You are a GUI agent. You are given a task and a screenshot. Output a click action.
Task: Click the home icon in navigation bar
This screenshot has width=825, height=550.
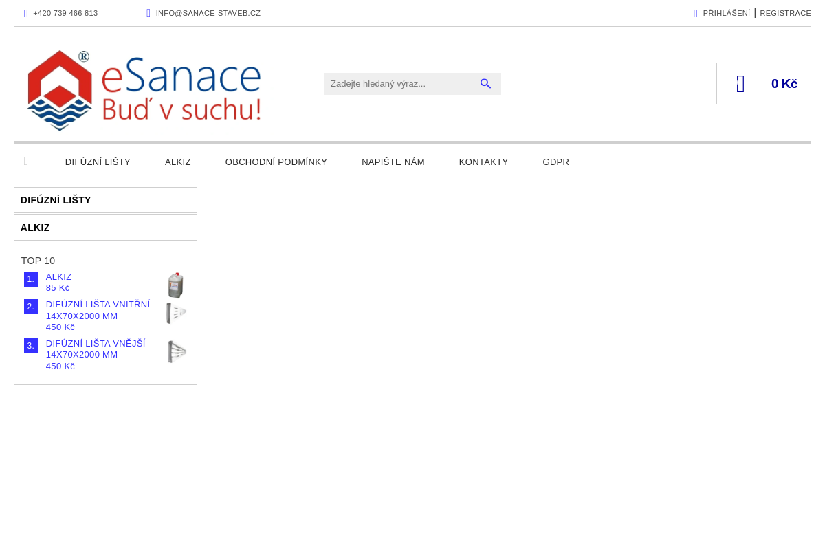click(x=26, y=162)
